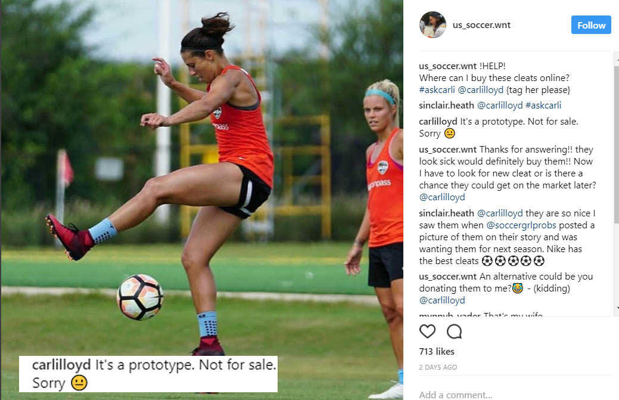The height and width of the screenshot is (400, 619).
Task: Click the comments scrollbar thumb
Action: (616, 144)
